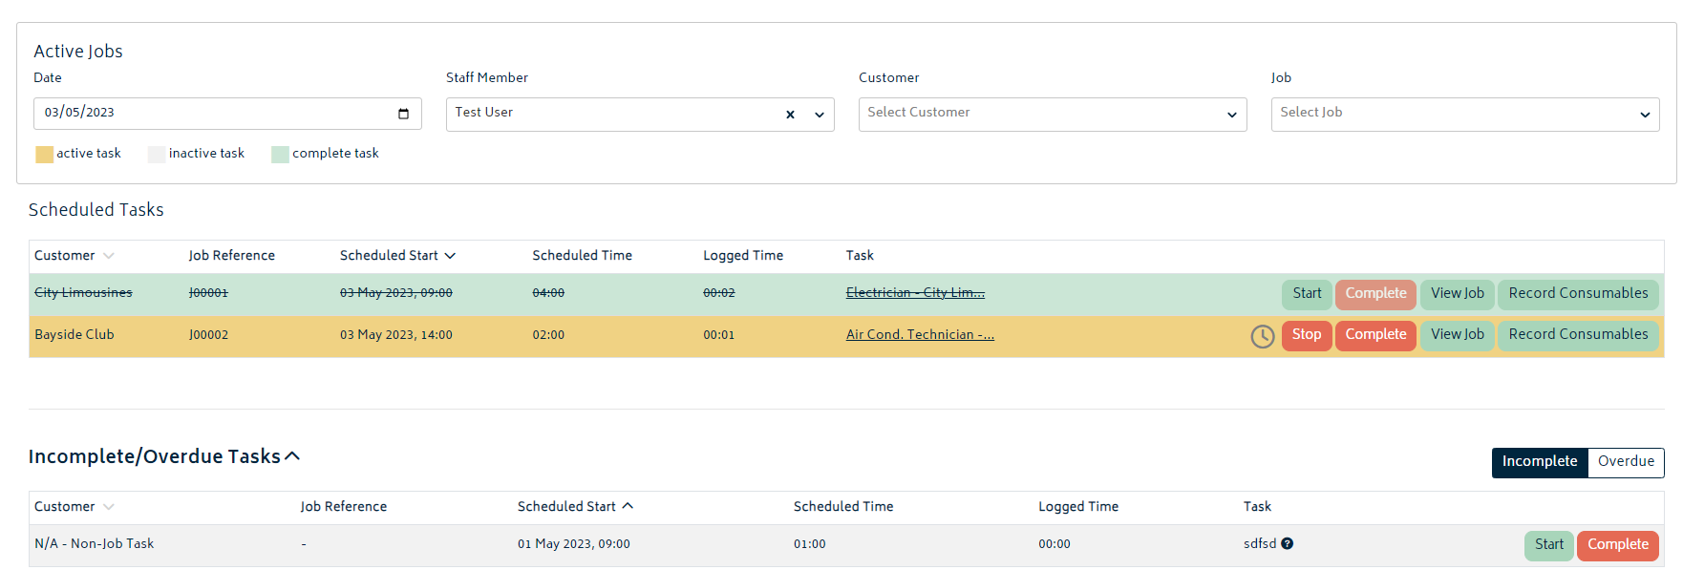Collapse the Incomplete/Overdue Tasks section
This screenshot has width=1683, height=570.
[292, 456]
